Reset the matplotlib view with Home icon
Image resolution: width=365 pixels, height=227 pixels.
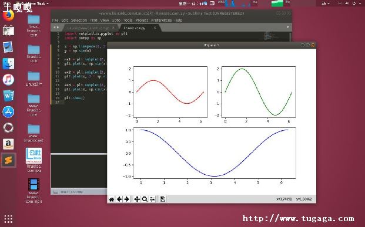pyautogui.click(x=112, y=199)
